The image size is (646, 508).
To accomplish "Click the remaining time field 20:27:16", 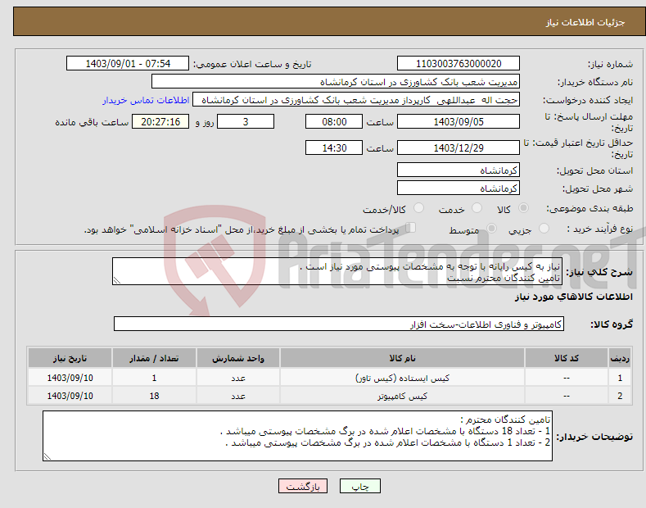I will [x=160, y=121].
